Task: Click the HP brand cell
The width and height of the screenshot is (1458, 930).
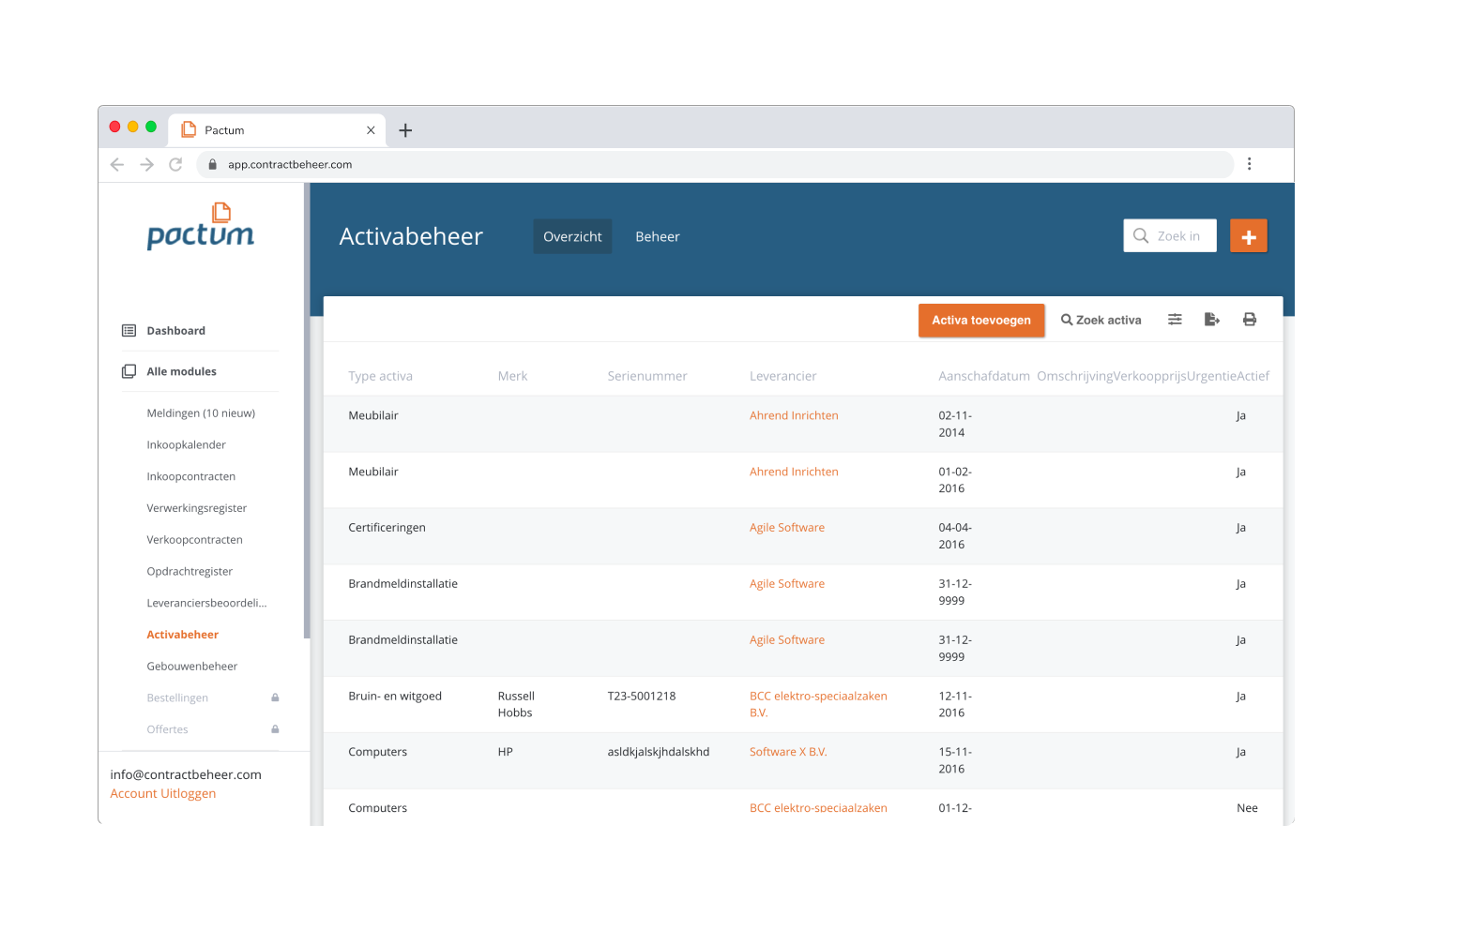Action: tap(506, 752)
